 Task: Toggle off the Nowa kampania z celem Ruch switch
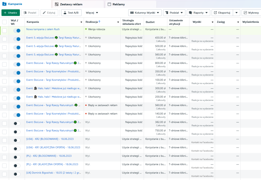[x=17, y=31]
